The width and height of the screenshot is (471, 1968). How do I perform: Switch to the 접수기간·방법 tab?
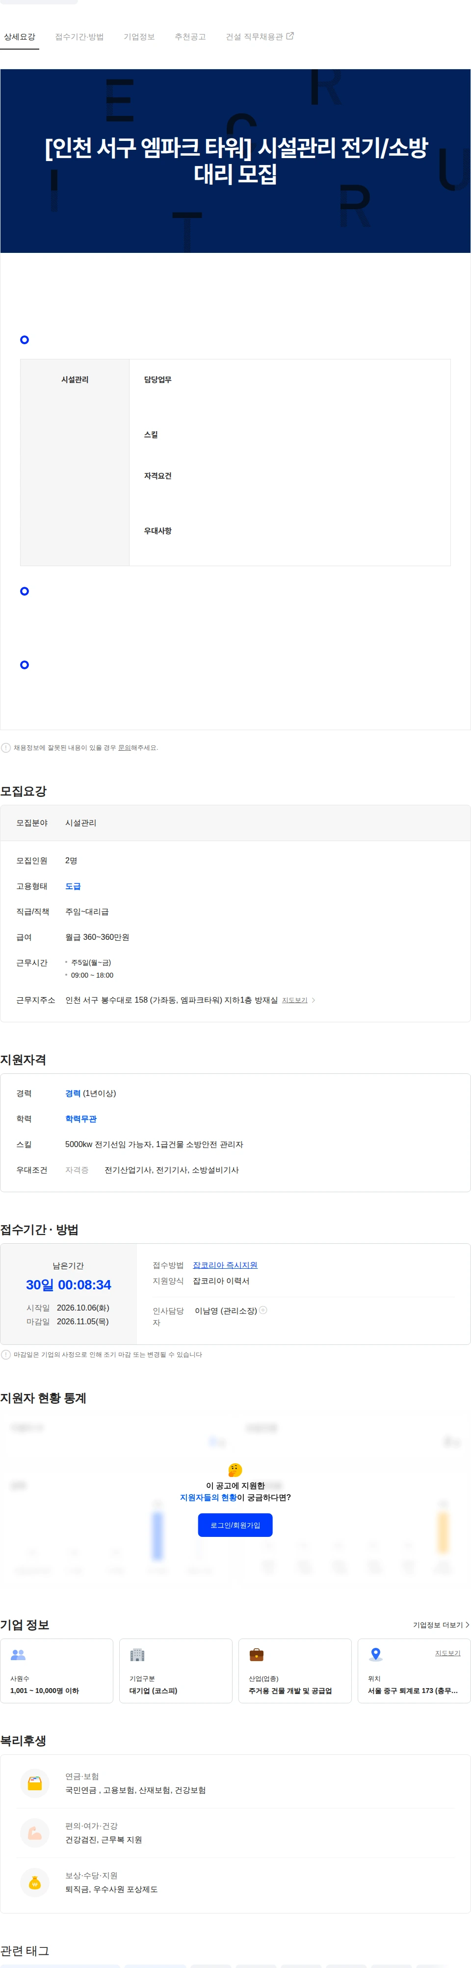coord(79,37)
